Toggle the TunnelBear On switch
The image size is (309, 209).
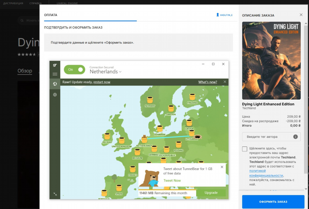[75, 70]
